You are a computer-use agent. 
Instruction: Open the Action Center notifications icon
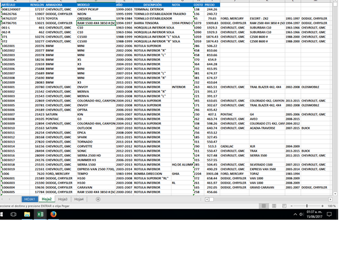click(x=329, y=214)
